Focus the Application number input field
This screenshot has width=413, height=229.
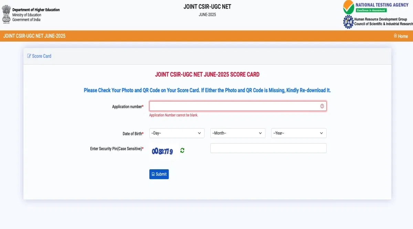238,106
